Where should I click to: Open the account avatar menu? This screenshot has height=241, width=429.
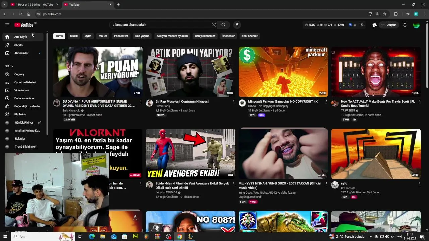[416, 25]
